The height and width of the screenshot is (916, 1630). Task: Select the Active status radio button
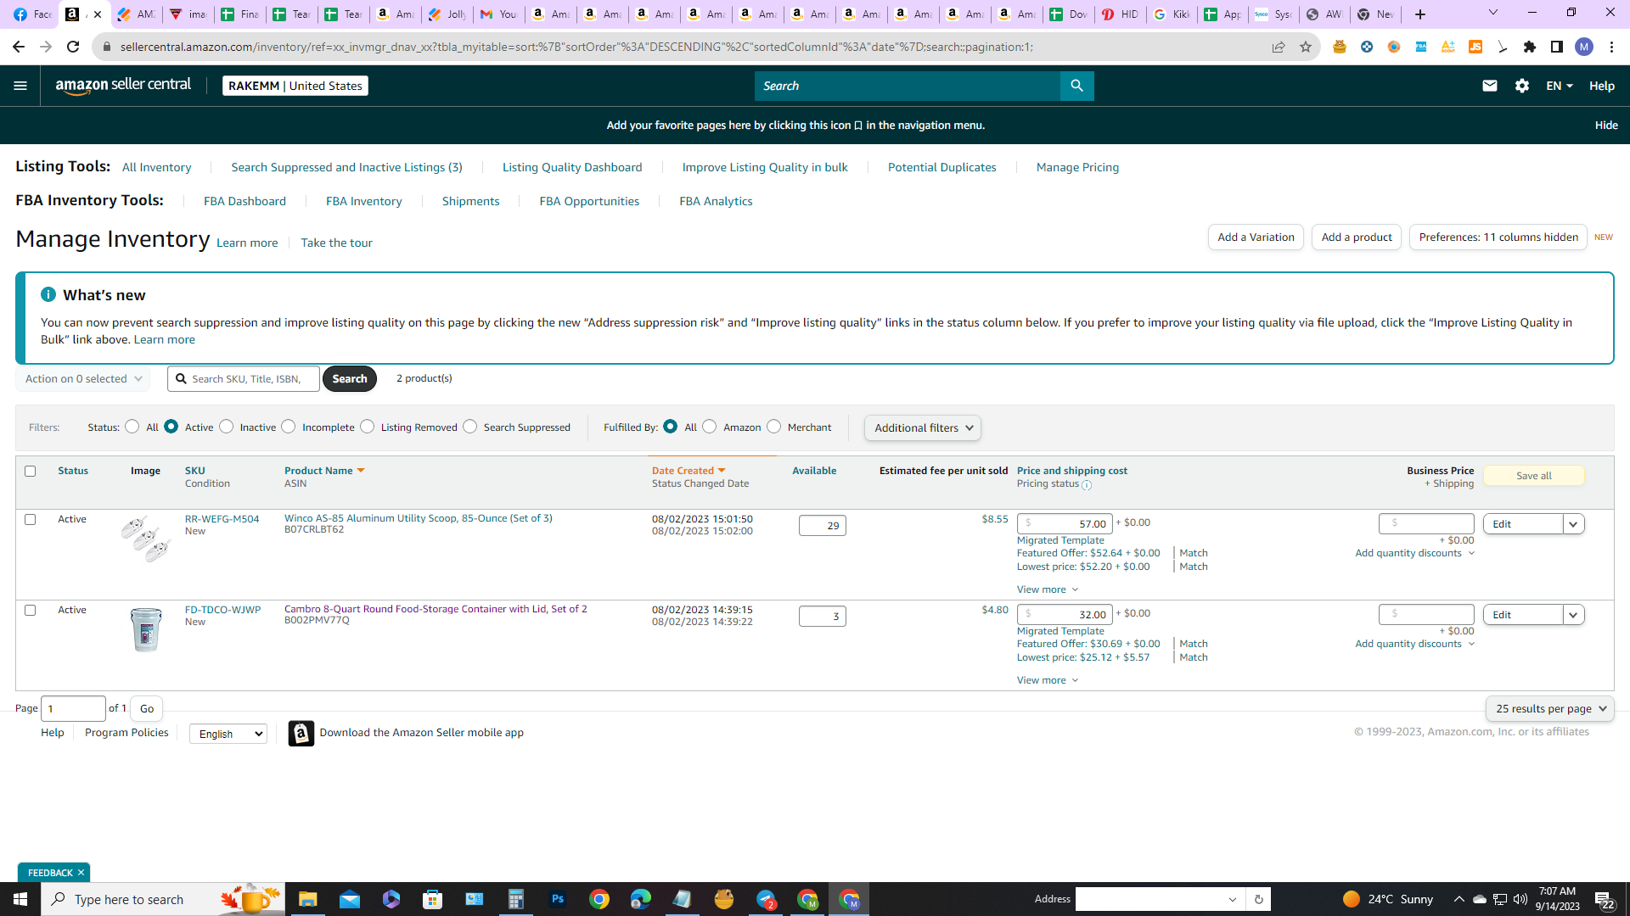coord(171,427)
